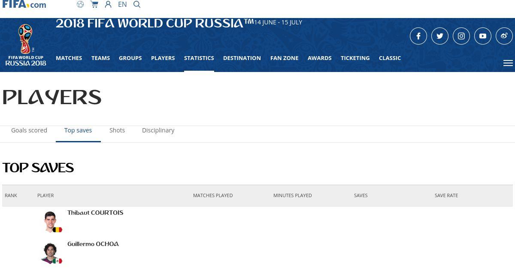Viewport: 515px width, 270px height.
Task: Click the 2018 FIFA World Cup Russia title
Action: click(154, 24)
